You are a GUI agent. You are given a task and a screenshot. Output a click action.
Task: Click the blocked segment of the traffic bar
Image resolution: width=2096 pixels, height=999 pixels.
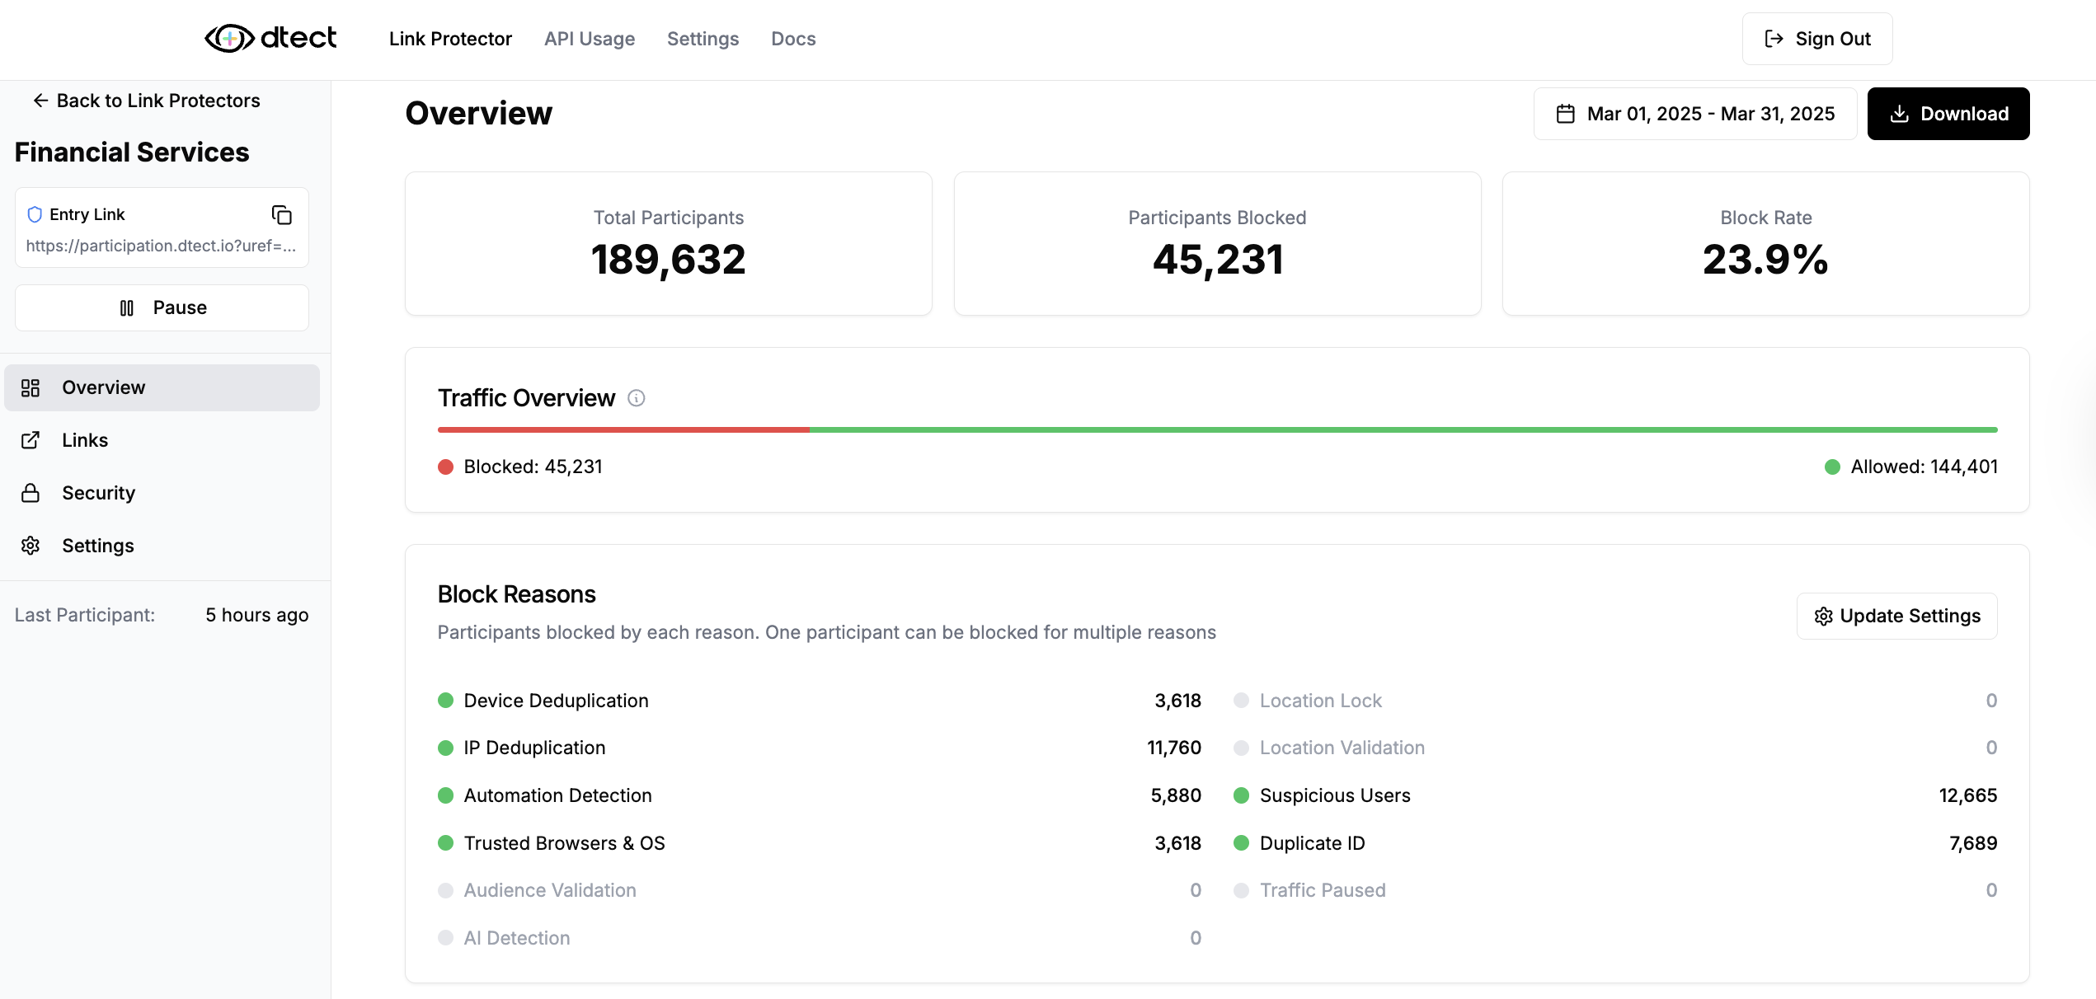[623, 429]
